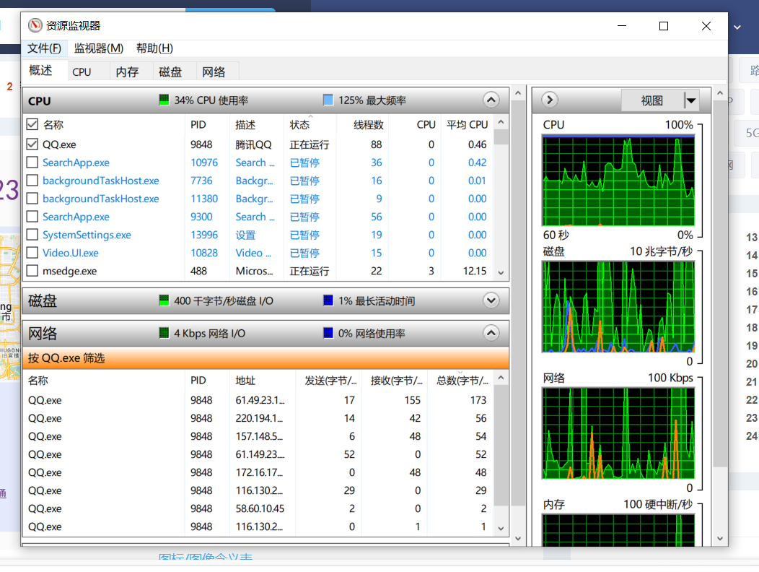This screenshot has height=572, width=759.
Task: Select network row with address 220.194.1...
Action: coord(258,418)
